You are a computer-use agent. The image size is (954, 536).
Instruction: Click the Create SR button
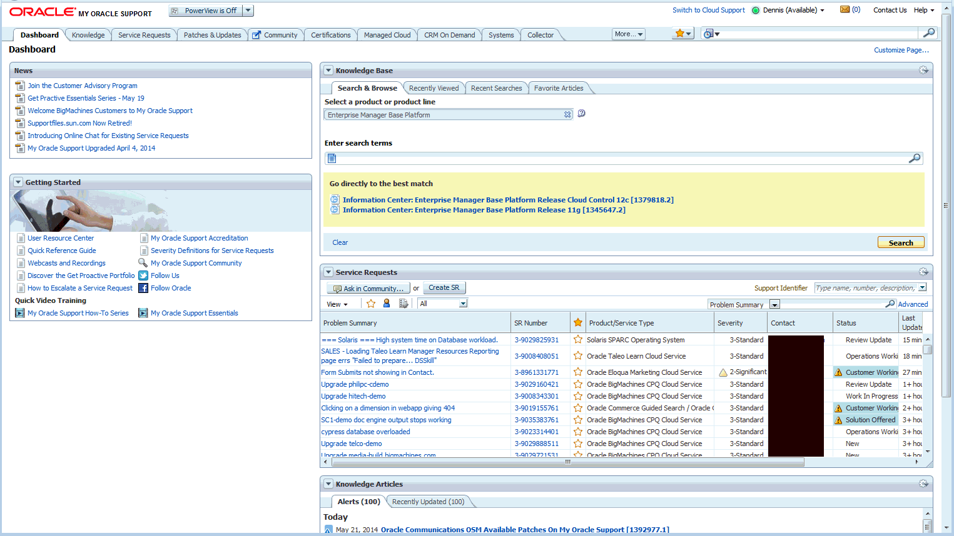click(444, 287)
